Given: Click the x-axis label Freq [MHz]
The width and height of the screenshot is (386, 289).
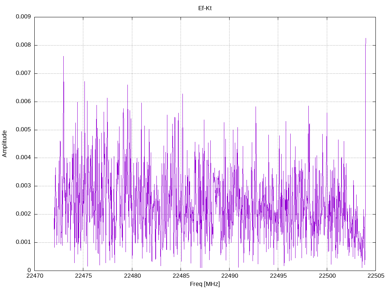Looking at the screenshot, I should tap(205, 284).
